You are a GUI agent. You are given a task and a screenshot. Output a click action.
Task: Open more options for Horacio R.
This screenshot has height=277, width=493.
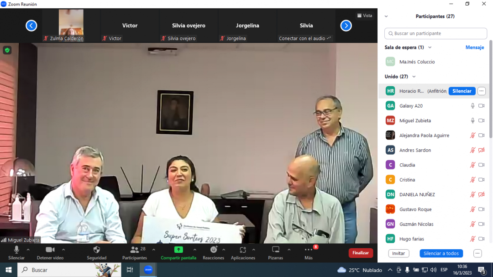pos(481,91)
